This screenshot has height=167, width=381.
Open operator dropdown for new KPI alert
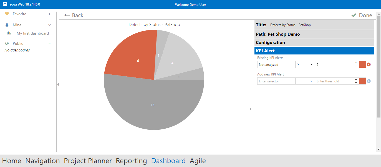(x=305, y=81)
